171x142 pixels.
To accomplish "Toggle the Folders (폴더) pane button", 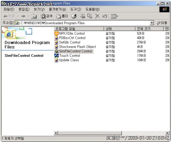I will pyautogui.click(x=62, y=16).
